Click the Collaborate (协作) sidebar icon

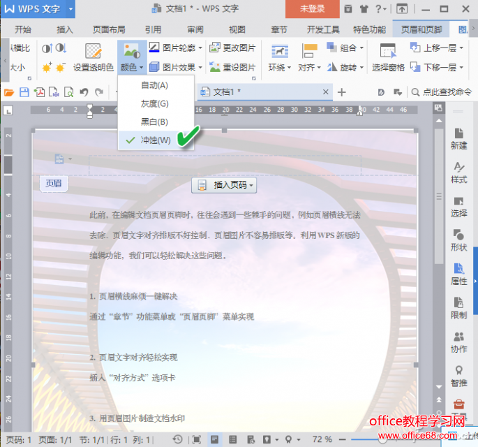click(458, 342)
